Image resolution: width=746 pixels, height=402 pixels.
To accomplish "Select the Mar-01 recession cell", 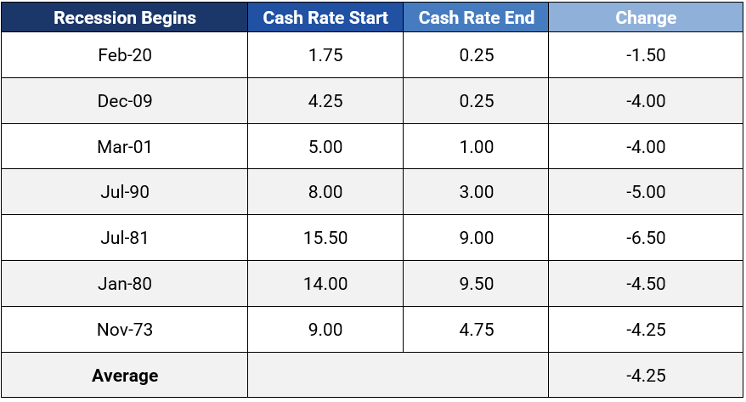I will click(x=125, y=147).
